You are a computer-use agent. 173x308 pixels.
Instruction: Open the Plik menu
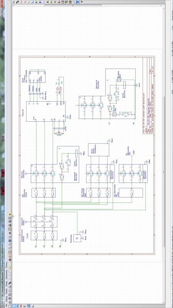[x=7, y=306]
